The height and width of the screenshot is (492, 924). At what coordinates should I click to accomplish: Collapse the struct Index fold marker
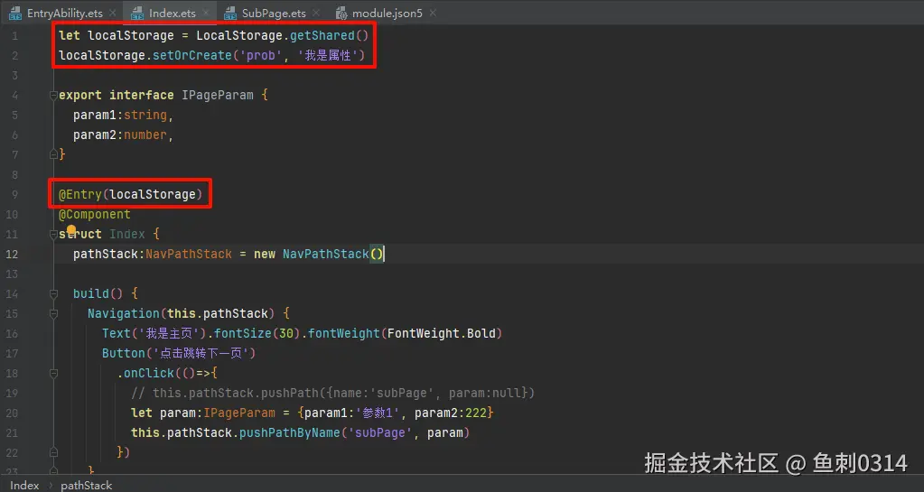[53, 234]
